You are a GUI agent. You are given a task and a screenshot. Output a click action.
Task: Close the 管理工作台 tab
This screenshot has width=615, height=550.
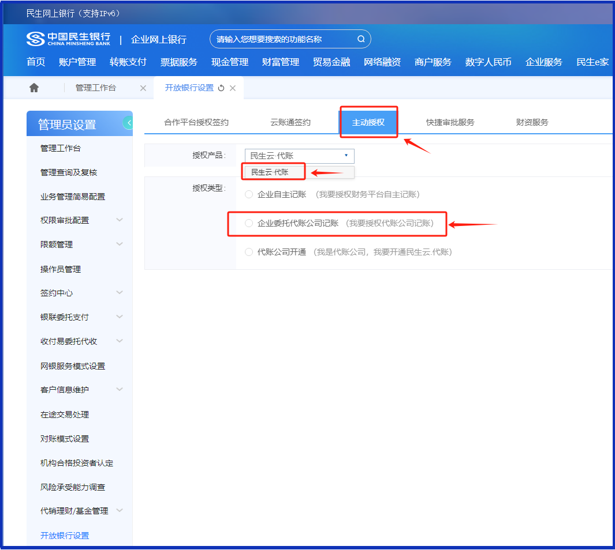point(143,88)
